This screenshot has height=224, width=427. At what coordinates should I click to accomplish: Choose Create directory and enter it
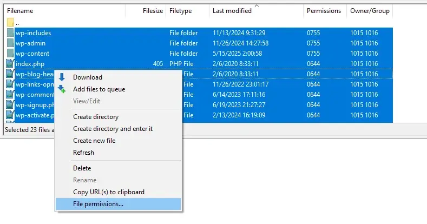click(113, 129)
